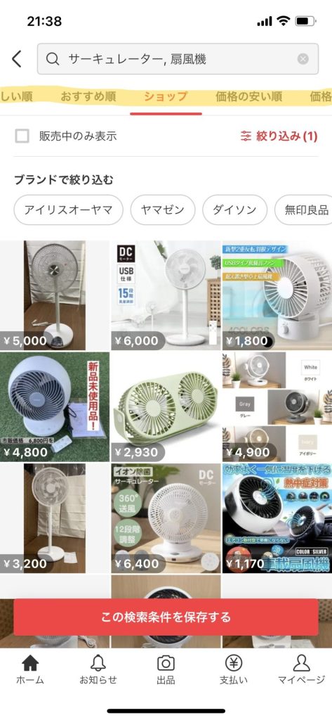Tap この検索条件を保存する button
332x720 pixels.
coord(166,617)
